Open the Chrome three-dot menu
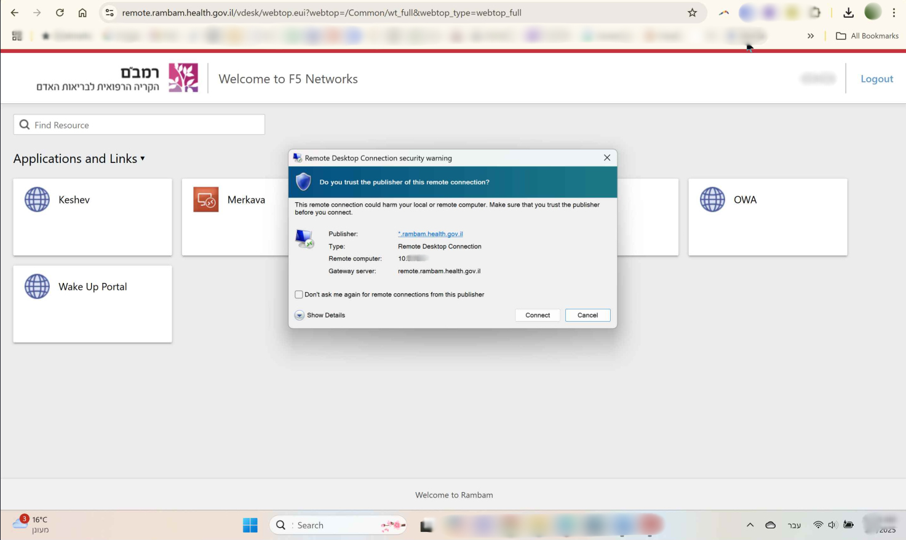The width and height of the screenshot is (906, 540). click(x=894, y=12)
